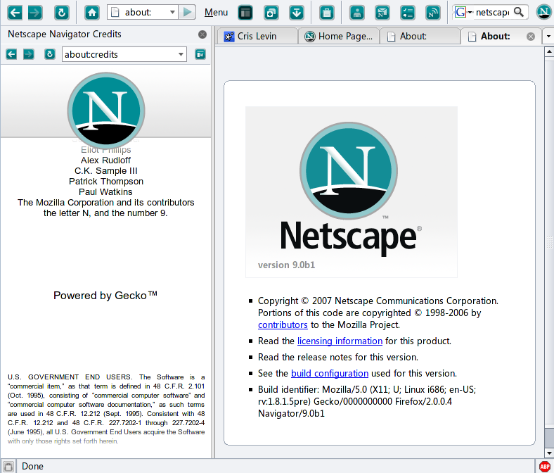This screenshot has width=554, height=473.
Task: Go forward in the sidebar mini browser
Action: click(x=29, y=54)
